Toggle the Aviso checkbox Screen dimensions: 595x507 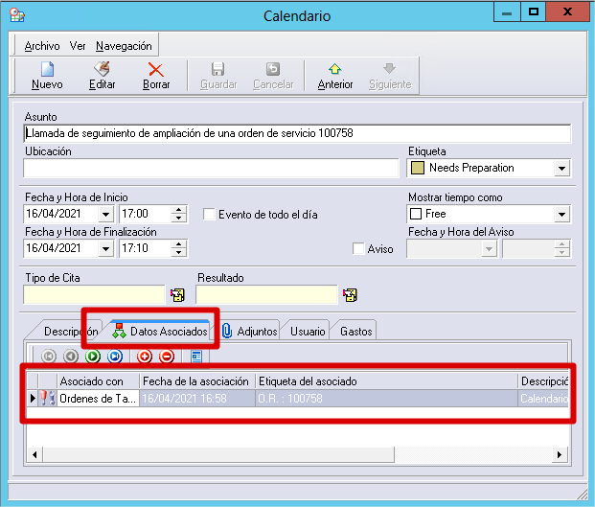(359, 249)
